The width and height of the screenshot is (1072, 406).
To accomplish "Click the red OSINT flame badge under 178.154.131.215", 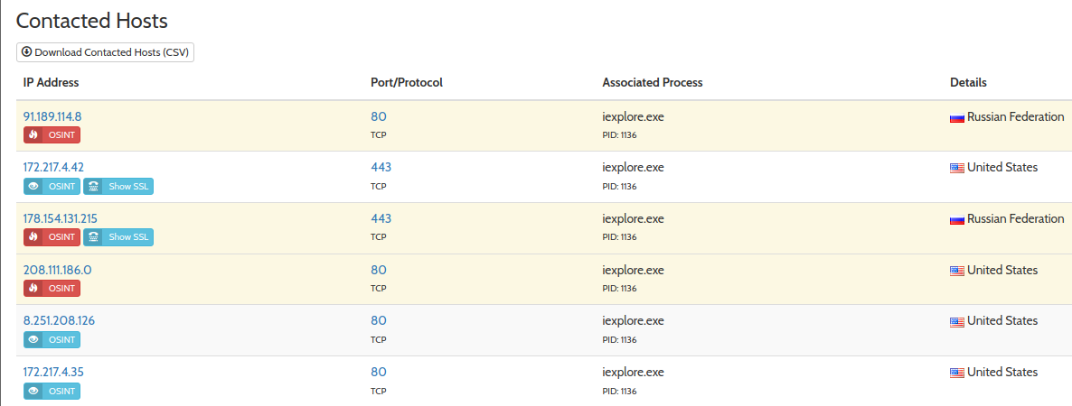I will (x=52, y=237).
